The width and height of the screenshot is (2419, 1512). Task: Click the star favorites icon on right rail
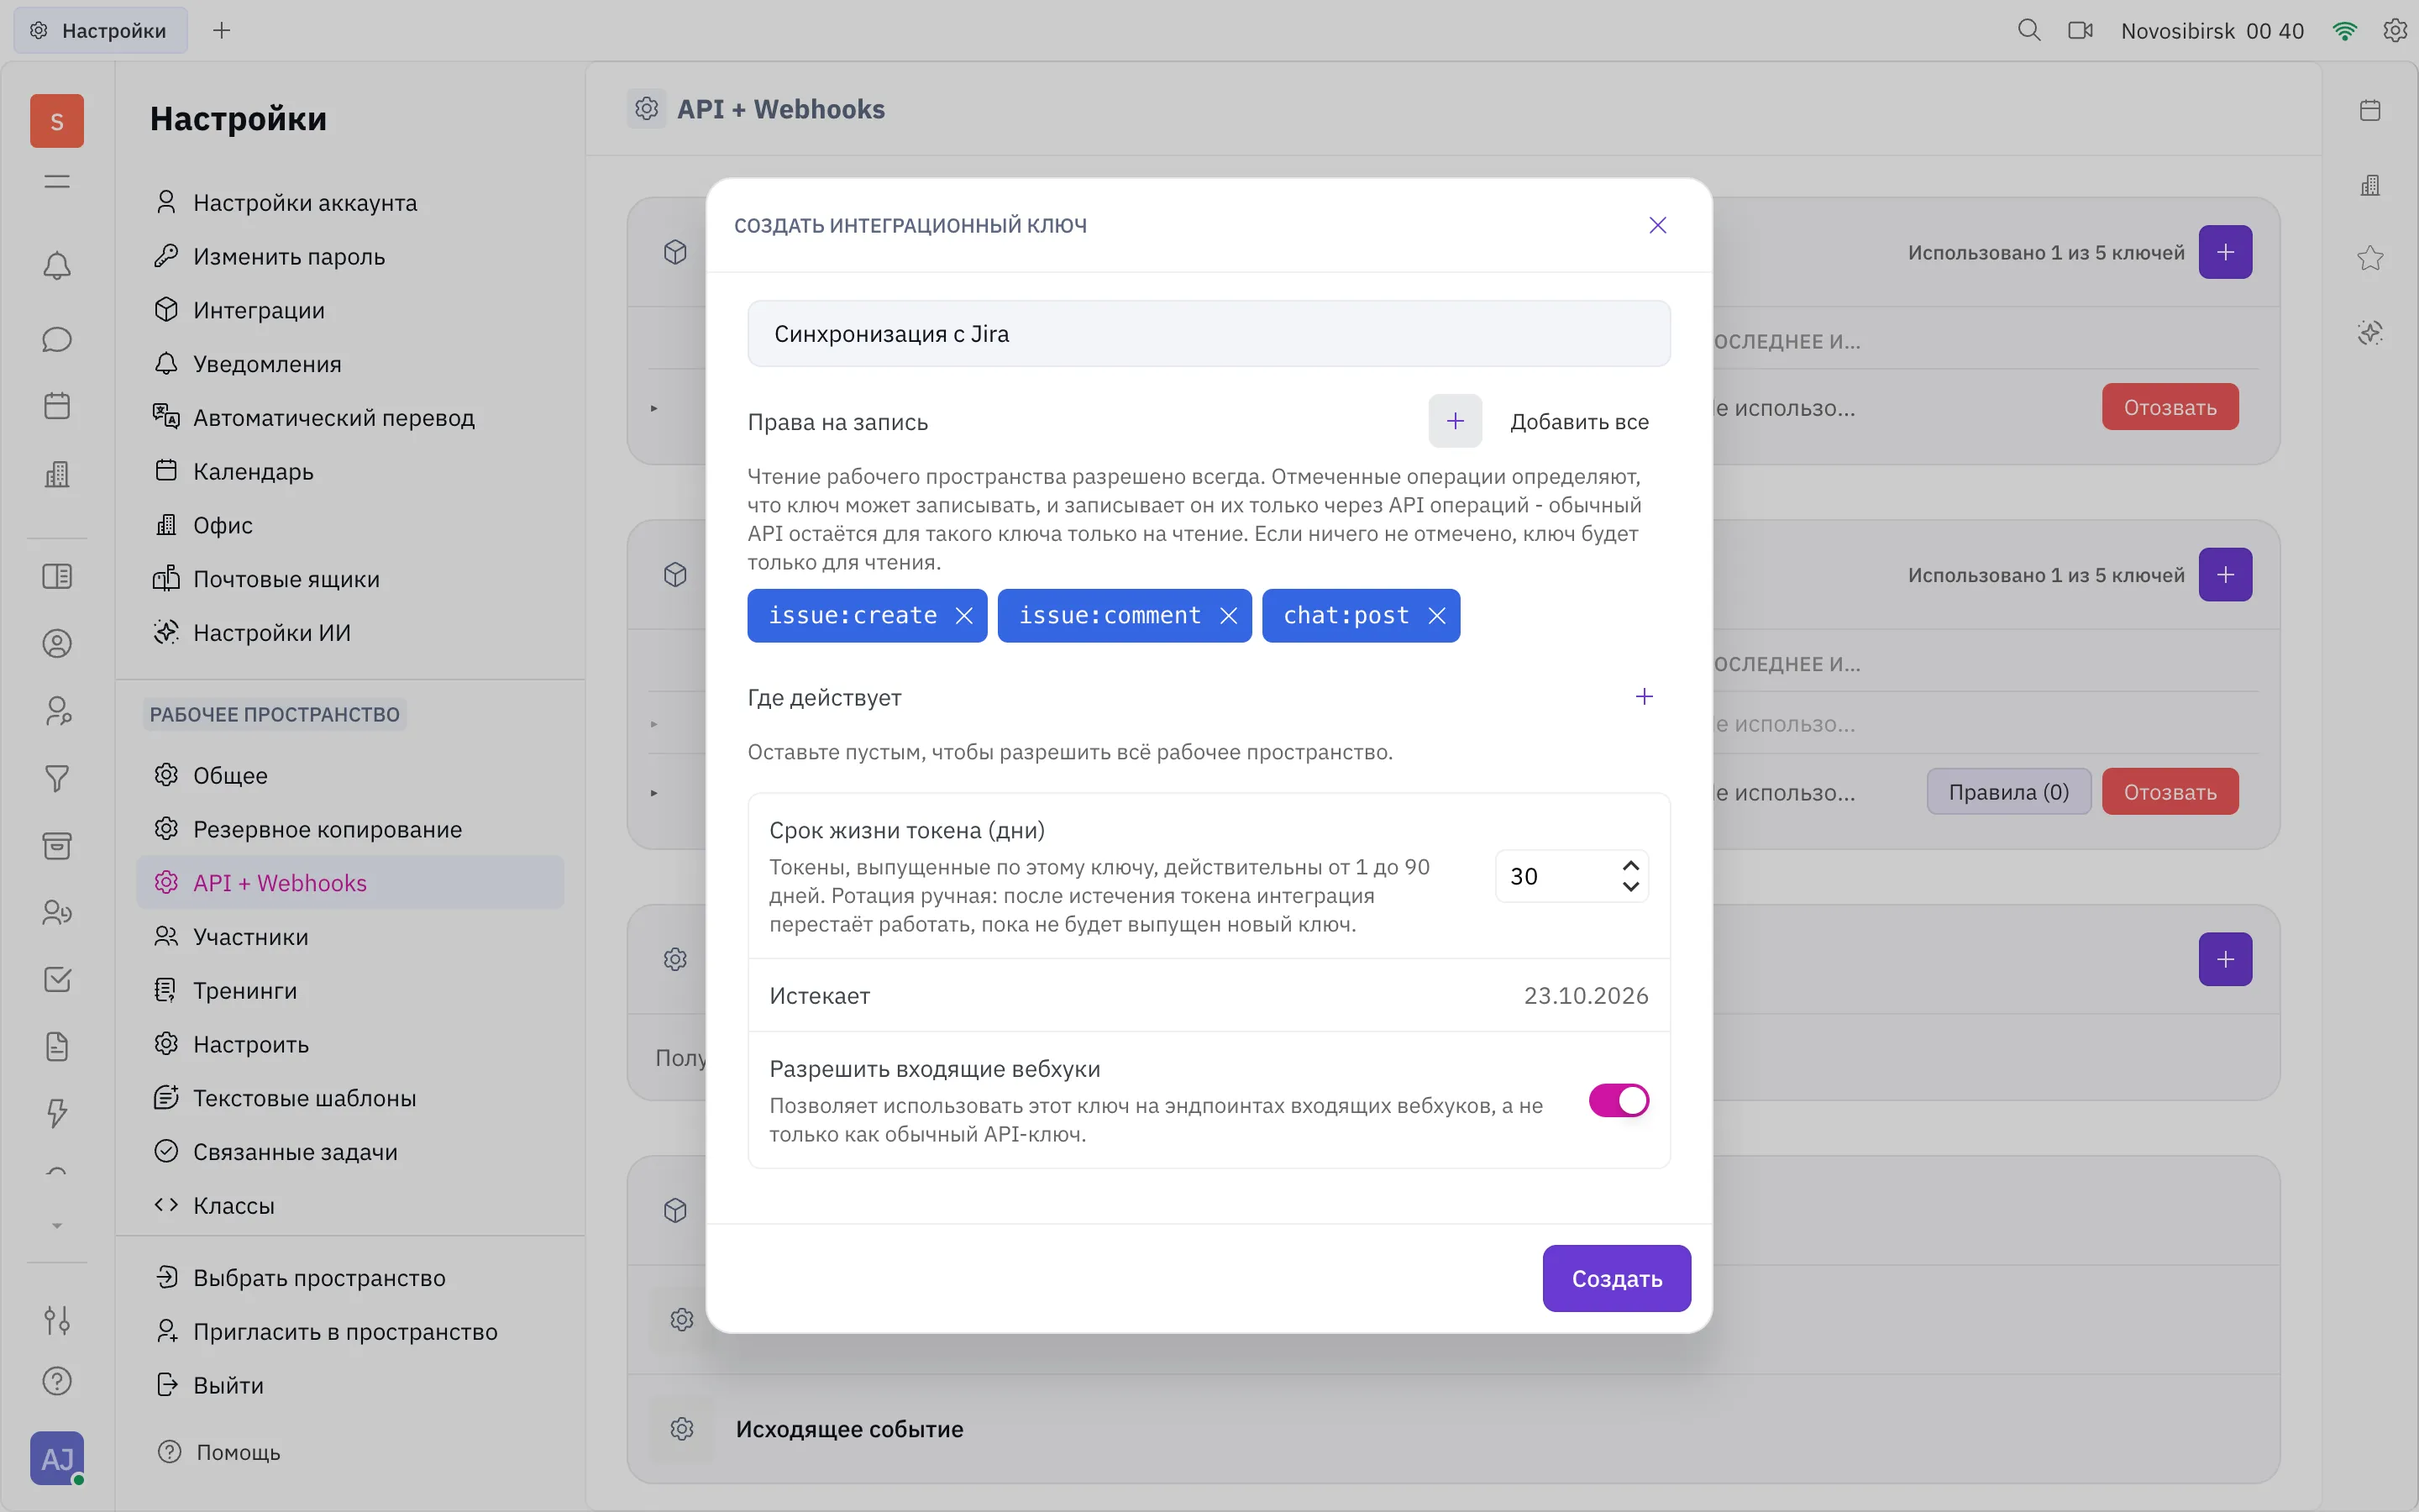tap(2370, 258)
